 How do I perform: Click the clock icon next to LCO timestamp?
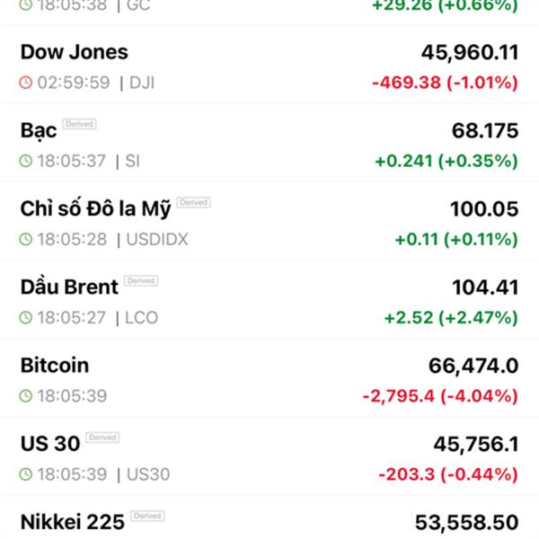pyautogui.click(x=26, y=317)
